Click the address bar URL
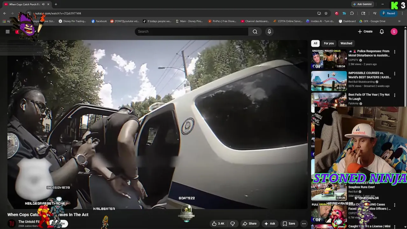The image size is (407, 229). pyautogui.click(x=57, y=13)
